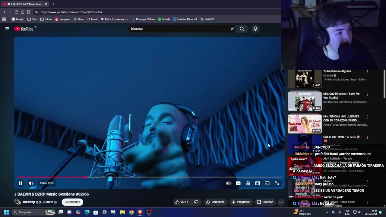Viewport: 386px width, 217px height.
Task: Switch to Brave browser on taskbar
Action: pos(140,212)
